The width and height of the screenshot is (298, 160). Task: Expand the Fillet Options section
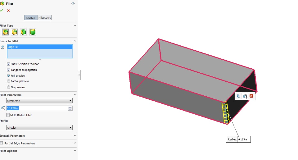coord(75,151)
